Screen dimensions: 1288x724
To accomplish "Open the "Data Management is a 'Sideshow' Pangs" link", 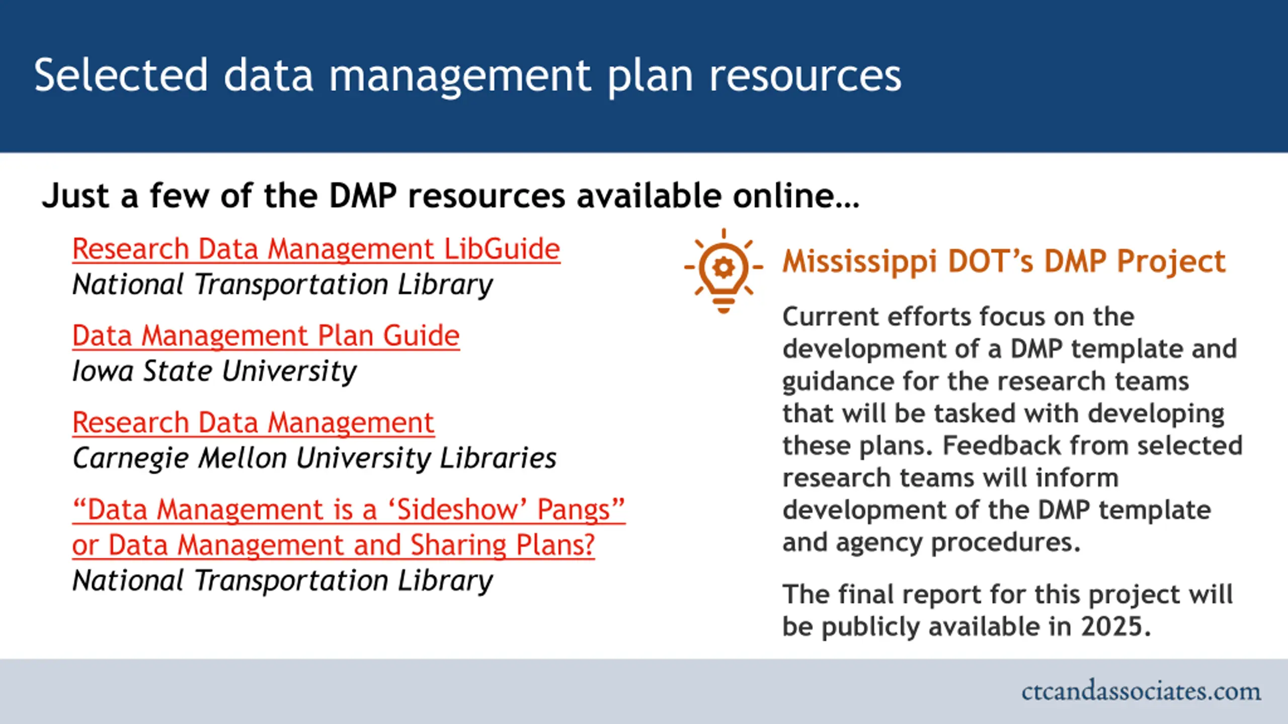I will [348, 527].
